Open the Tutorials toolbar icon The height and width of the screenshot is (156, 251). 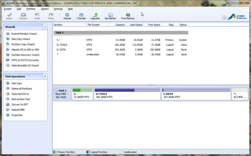[81, 16]
